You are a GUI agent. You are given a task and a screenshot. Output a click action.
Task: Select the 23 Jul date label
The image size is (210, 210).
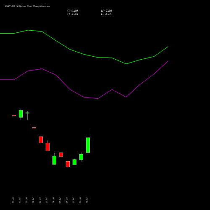pyautogui.click(x=47, y=200)
